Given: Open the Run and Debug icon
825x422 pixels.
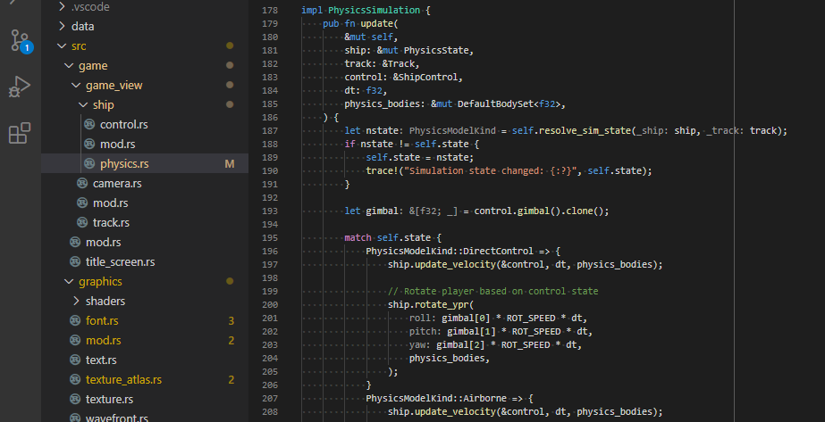Looking at the screenshot, I should [20, 87].
